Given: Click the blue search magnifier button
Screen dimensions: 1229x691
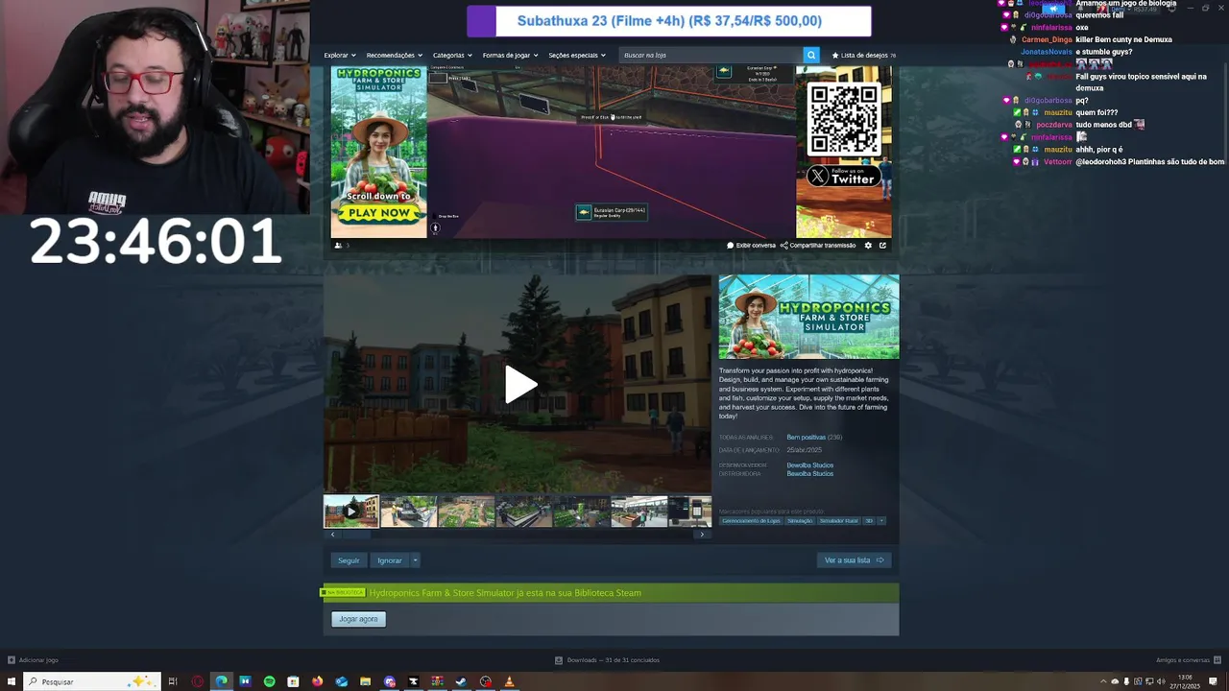Looking at the screenshot, I should 811,55.
